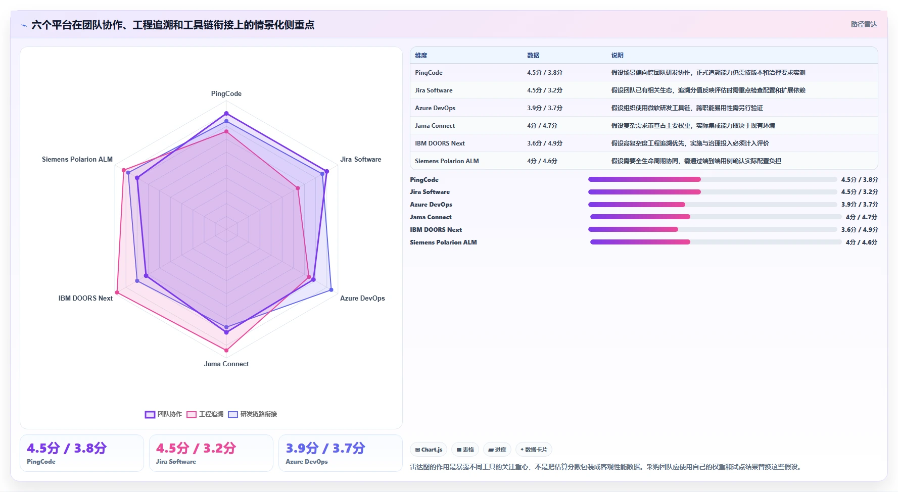Click the 4分 / 4.6分 value beside the progress bar
Viewport: 898px width, 492px height.
point(862,242)
